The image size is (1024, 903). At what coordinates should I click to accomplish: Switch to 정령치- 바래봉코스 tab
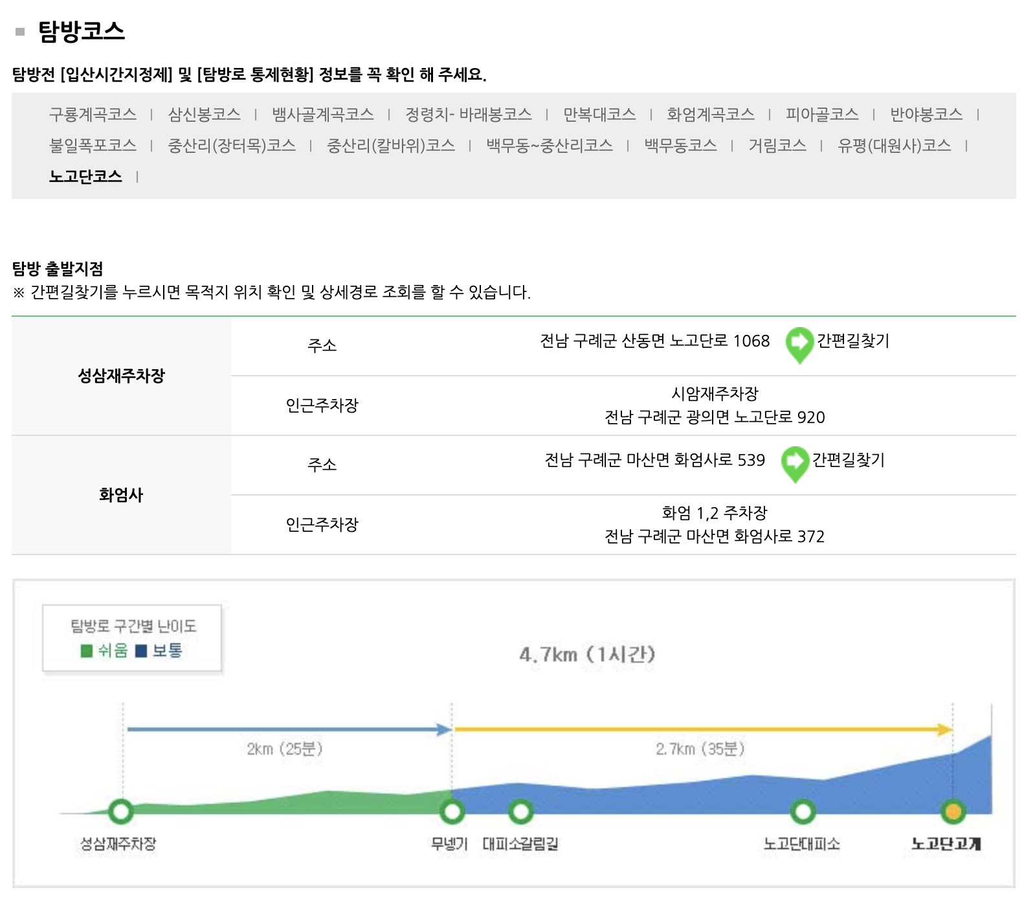coord(469,115)
